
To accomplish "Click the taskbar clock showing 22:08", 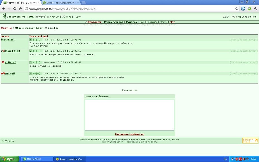I will click(x=253, y=159).
